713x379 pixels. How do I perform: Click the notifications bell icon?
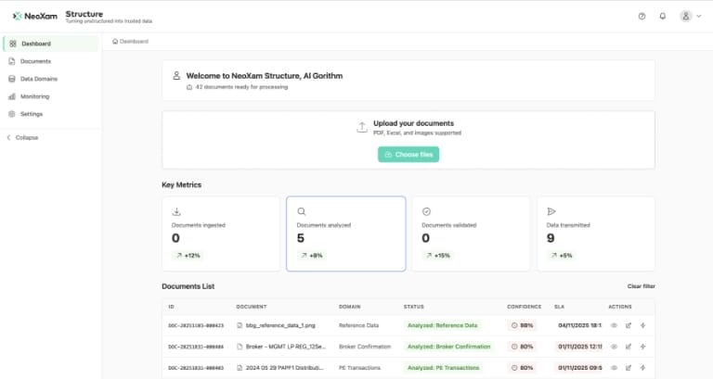[663, 16]
